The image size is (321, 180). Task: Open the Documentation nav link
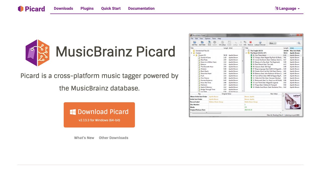coord(141,8)
